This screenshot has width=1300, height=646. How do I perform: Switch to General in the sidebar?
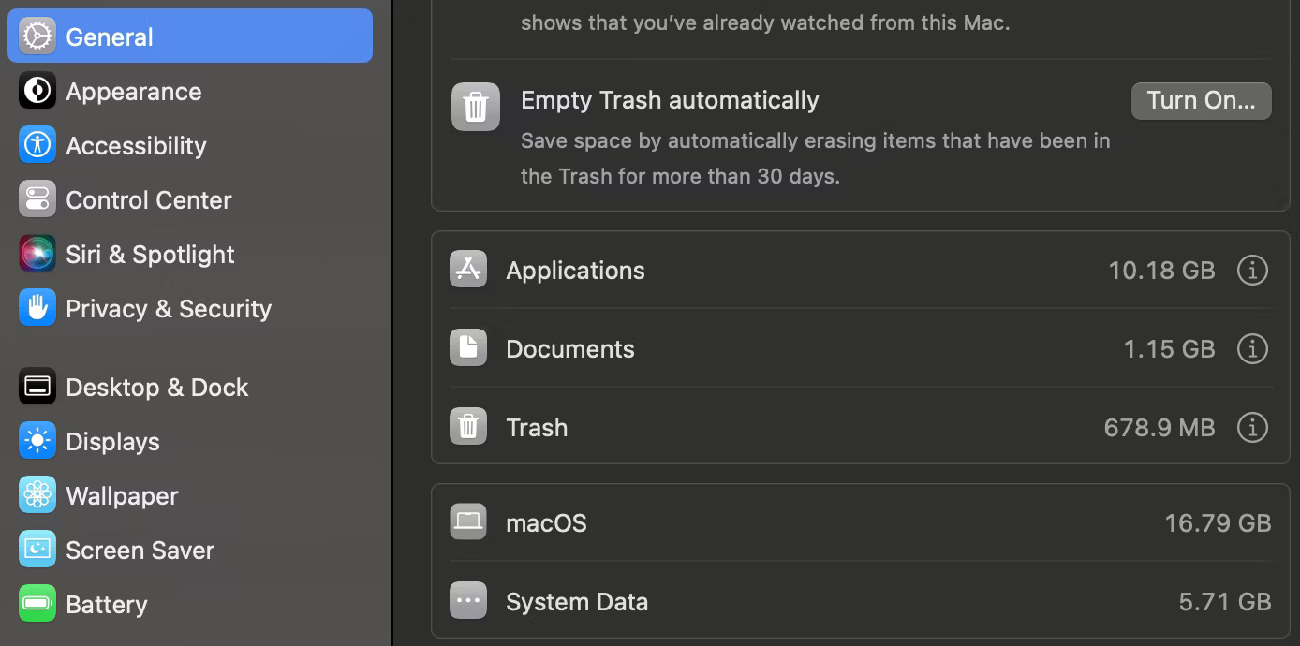tap(109, 37)
